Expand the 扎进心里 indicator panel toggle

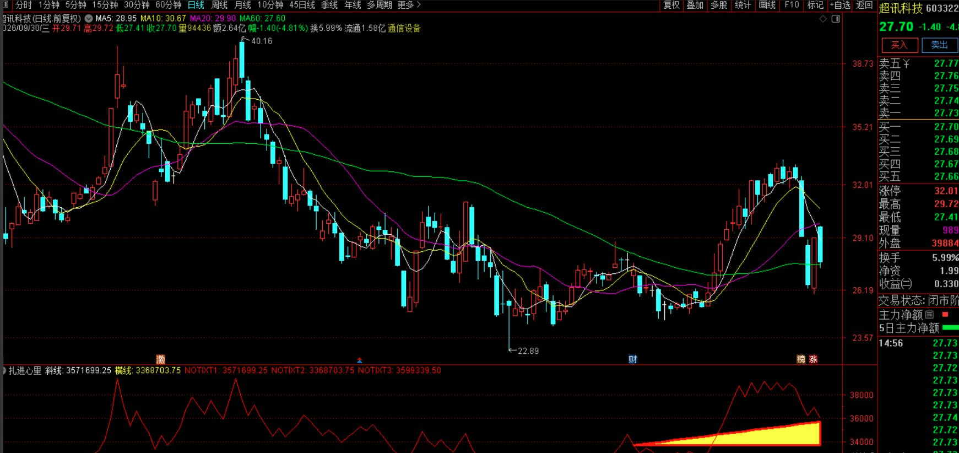(4, 370)
